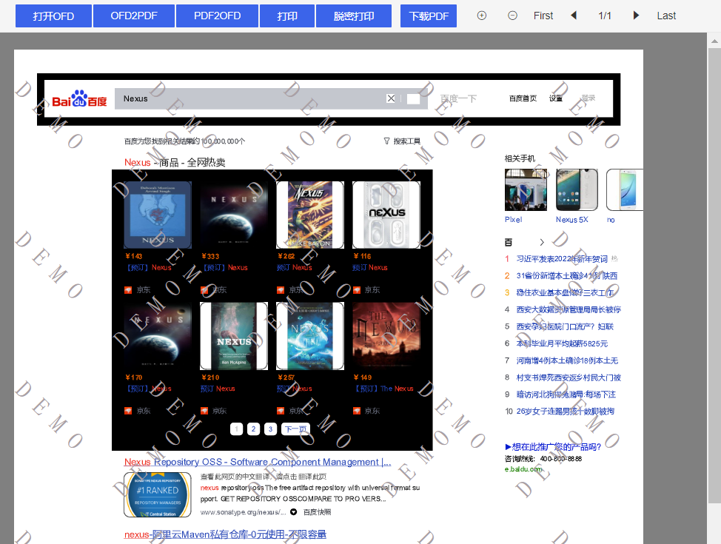Viewport: 721px width, 544px height.
Task: Open the 【预订】The Nexus product link
Action: [x=383, y=389]
